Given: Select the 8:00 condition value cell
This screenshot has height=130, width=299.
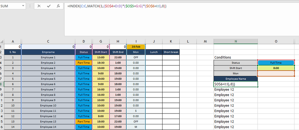Looking at the screenshot, I should pos(276,68).
